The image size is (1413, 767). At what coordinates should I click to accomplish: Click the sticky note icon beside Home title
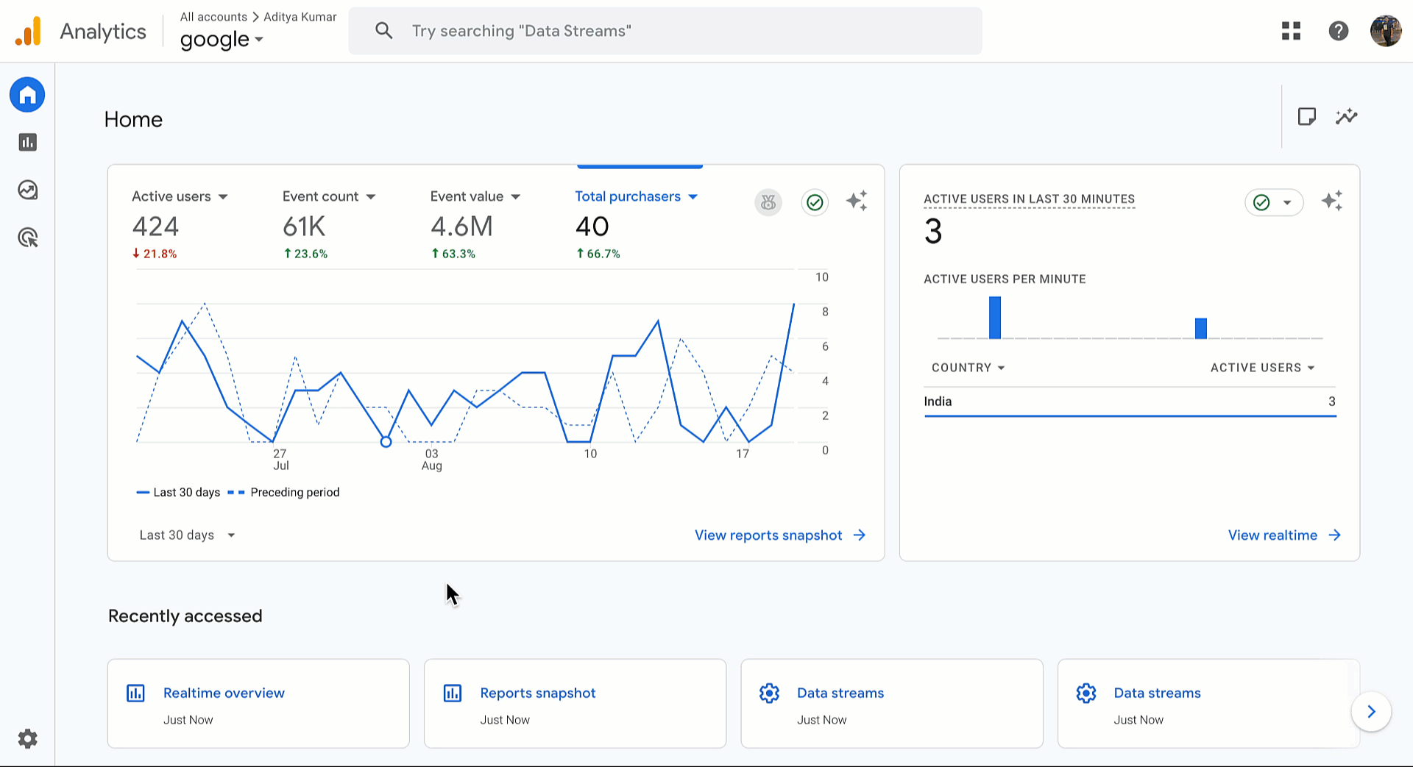point(1306,117)
